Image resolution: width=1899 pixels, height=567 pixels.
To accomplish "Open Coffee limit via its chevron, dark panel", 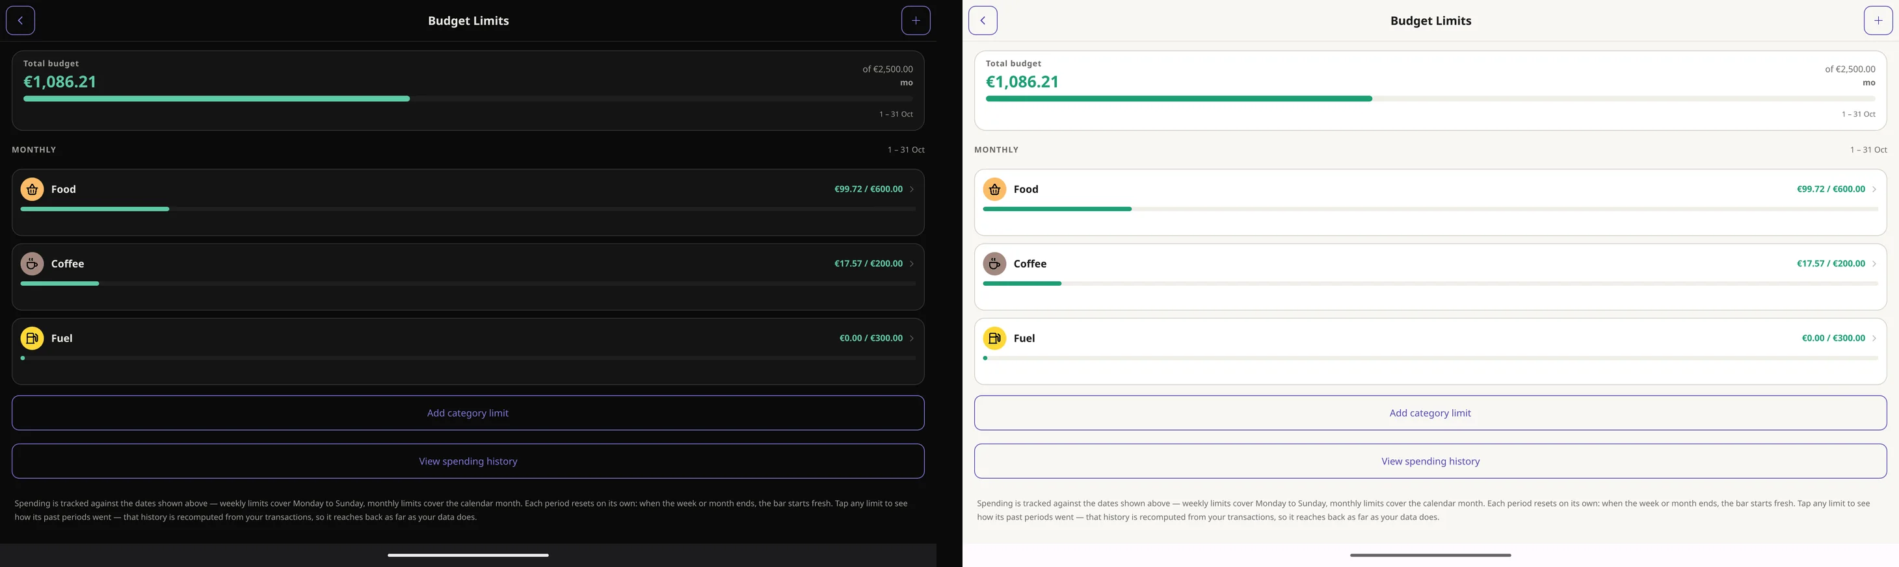I will pos(912,264).
